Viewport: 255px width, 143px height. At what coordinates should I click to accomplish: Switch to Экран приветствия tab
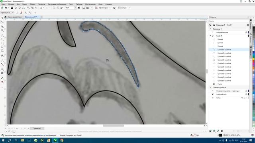tap(15, 17)
